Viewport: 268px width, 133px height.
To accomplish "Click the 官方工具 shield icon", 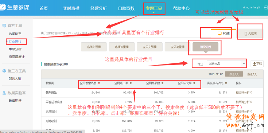I will pyautogui.click(x=4, y=26).
